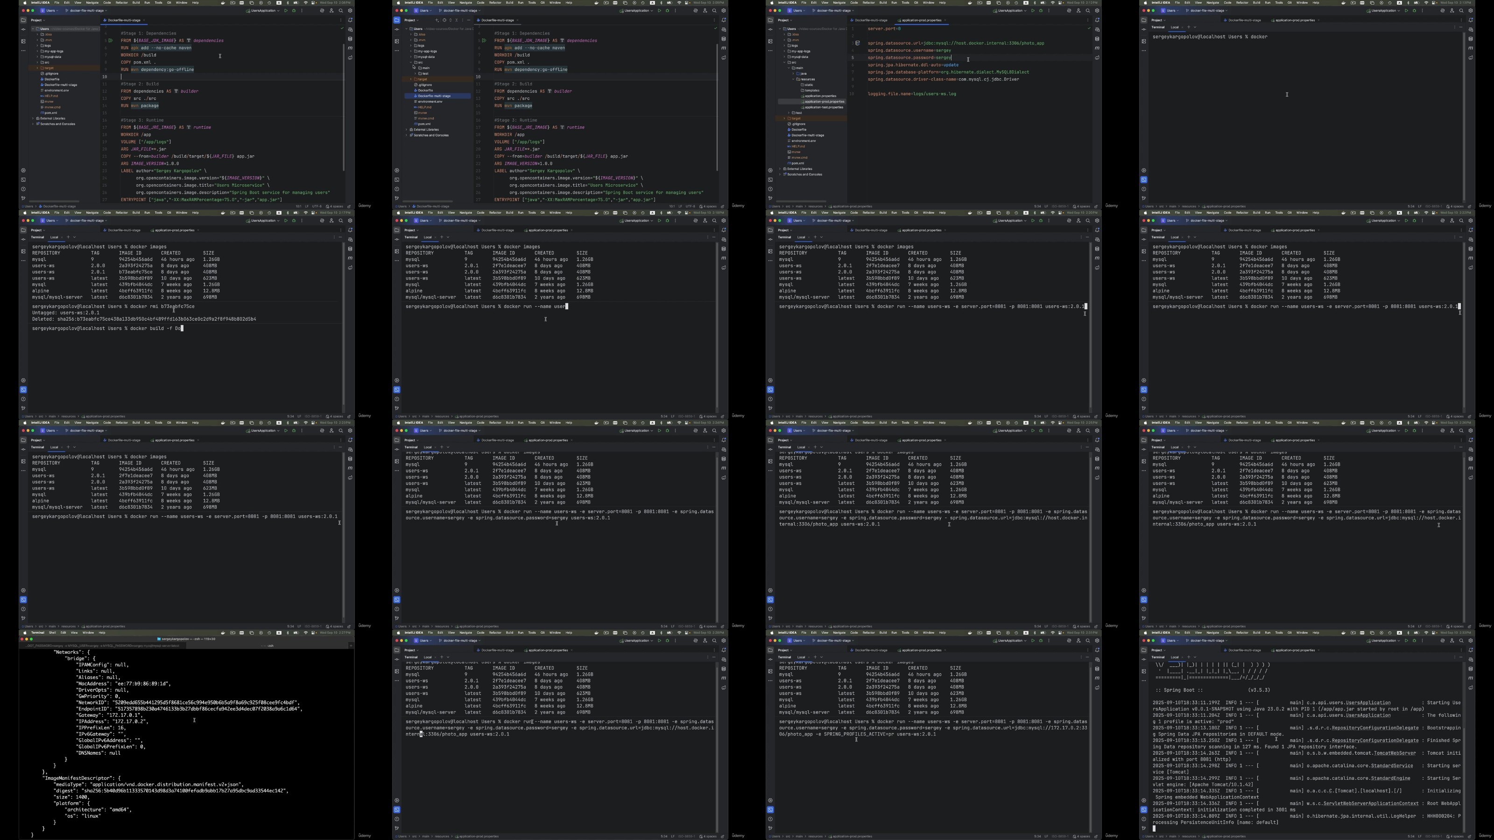Click gutter run arrows at line 5, 2:08PM frame

click(x=110, y=41)
